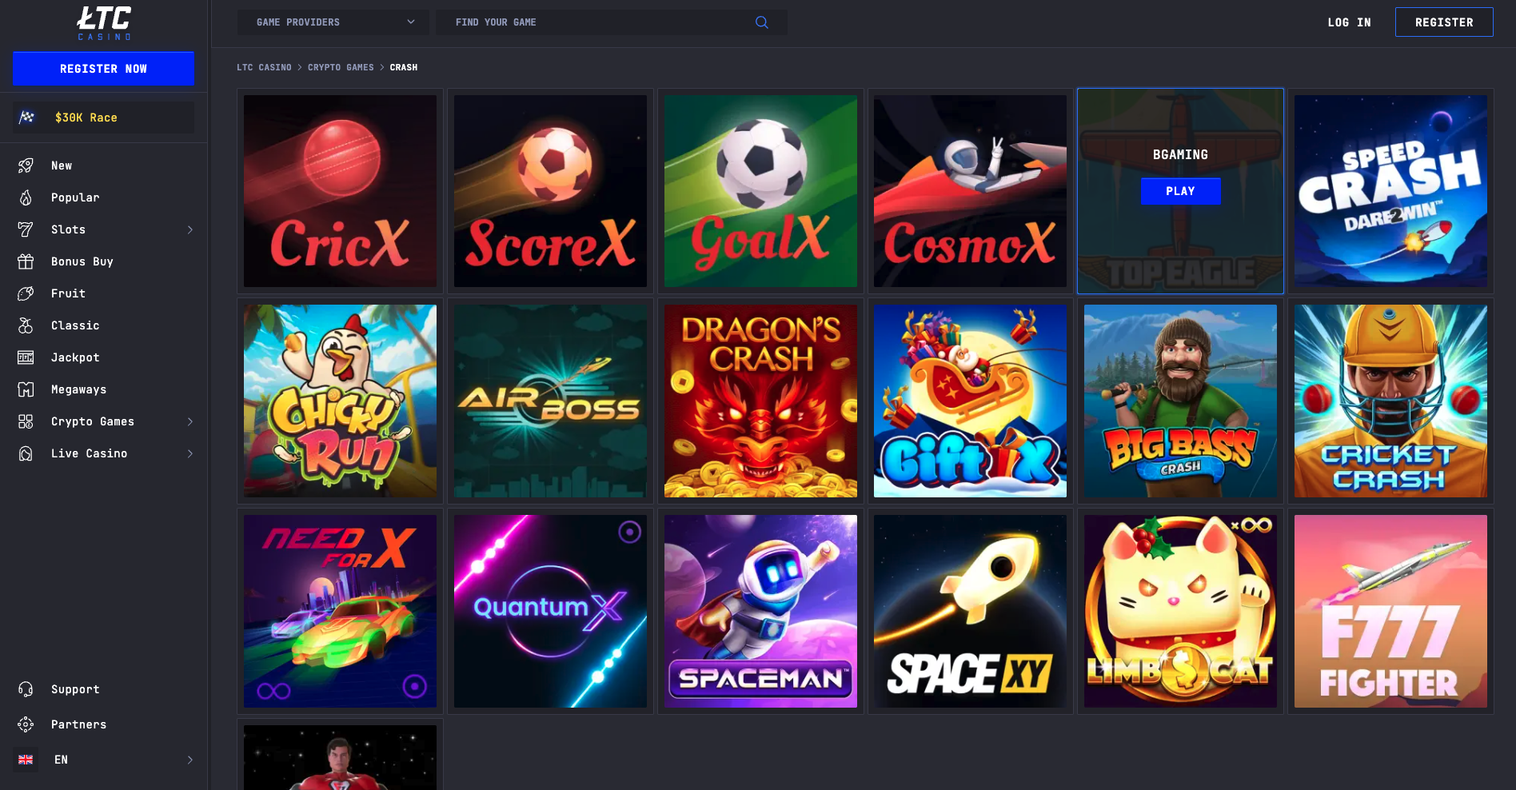Click the Fruit sidebar icon

click(x=26, y=293)
